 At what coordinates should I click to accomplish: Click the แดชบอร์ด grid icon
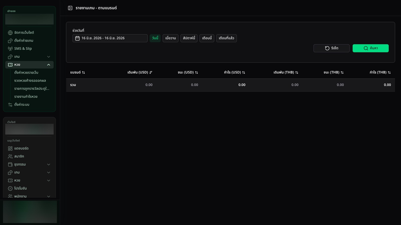pyautogui.click(x=10, y=148)
